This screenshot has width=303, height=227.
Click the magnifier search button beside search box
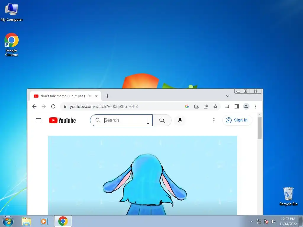click(162, 120)
